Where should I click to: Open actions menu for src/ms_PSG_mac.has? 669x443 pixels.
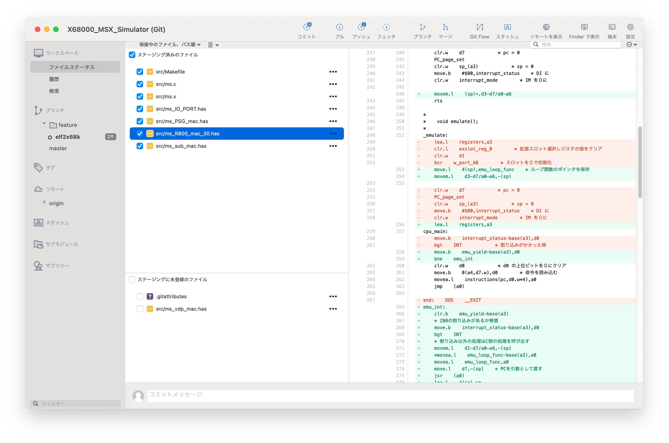pyautogui.click(x=333, y=121)
